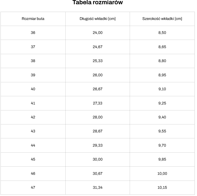Image resolution: width=197 pixels, height=196 pixels.
Task: Click insole length 24,67 cell
Action: point(98,47)
